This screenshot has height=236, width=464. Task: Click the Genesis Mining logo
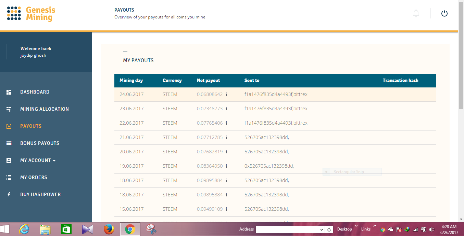click(x=31, y=14)
